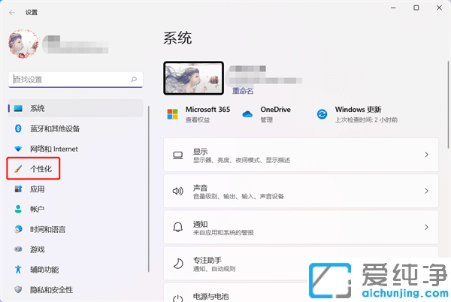This screenshot has height=302, width=451.
Task: Click the search magnifier icon
Action: coord(134,80)
